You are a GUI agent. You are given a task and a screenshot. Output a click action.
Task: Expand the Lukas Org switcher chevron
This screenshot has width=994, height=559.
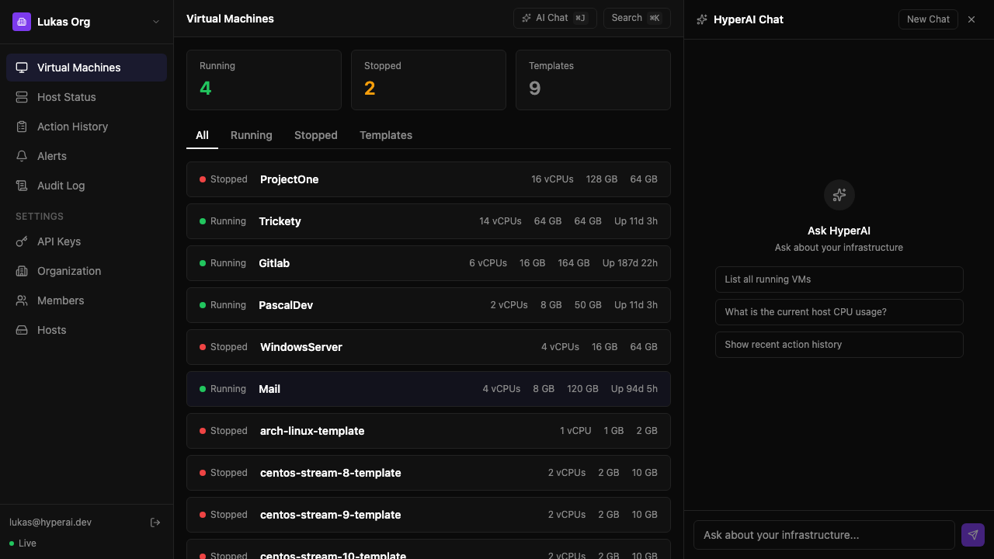[x=156, y=22]
